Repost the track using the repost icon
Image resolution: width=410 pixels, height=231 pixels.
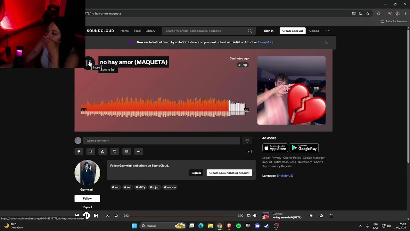(x=91, y=151)
